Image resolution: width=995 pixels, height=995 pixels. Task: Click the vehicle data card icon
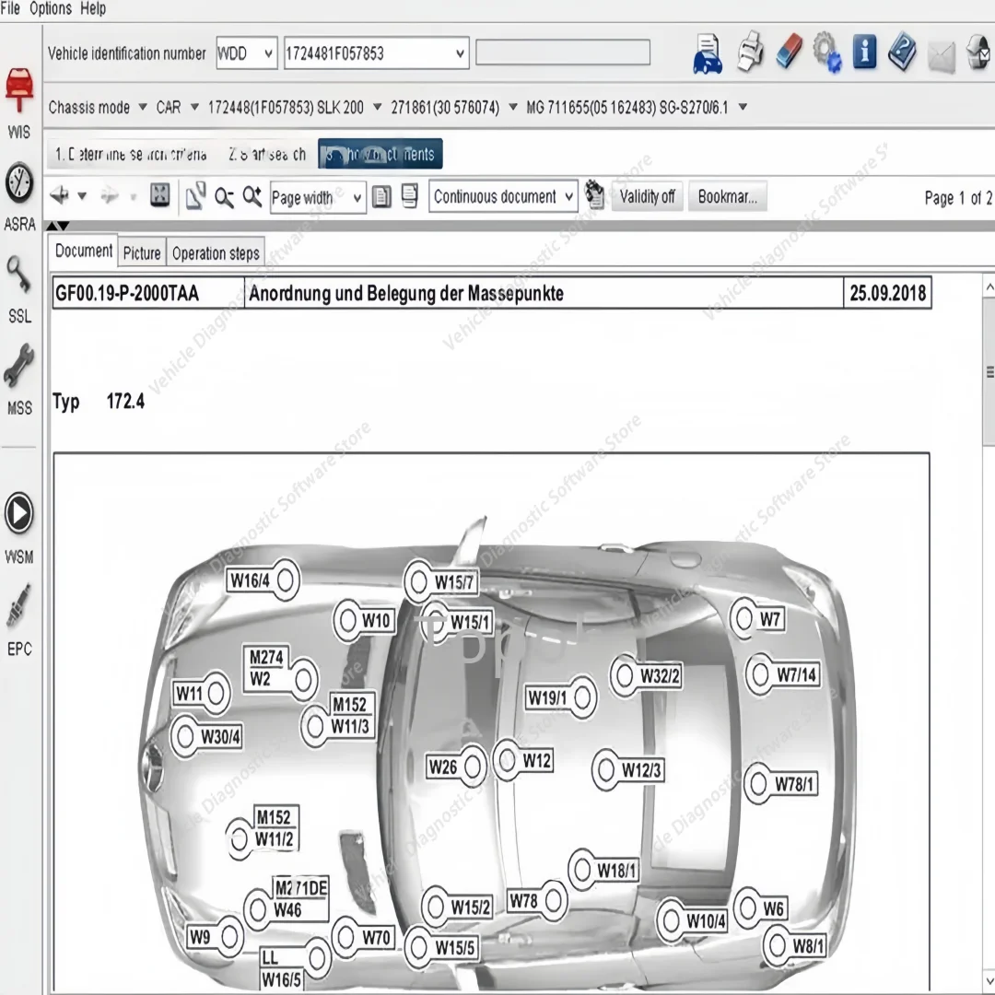point(708,53)
